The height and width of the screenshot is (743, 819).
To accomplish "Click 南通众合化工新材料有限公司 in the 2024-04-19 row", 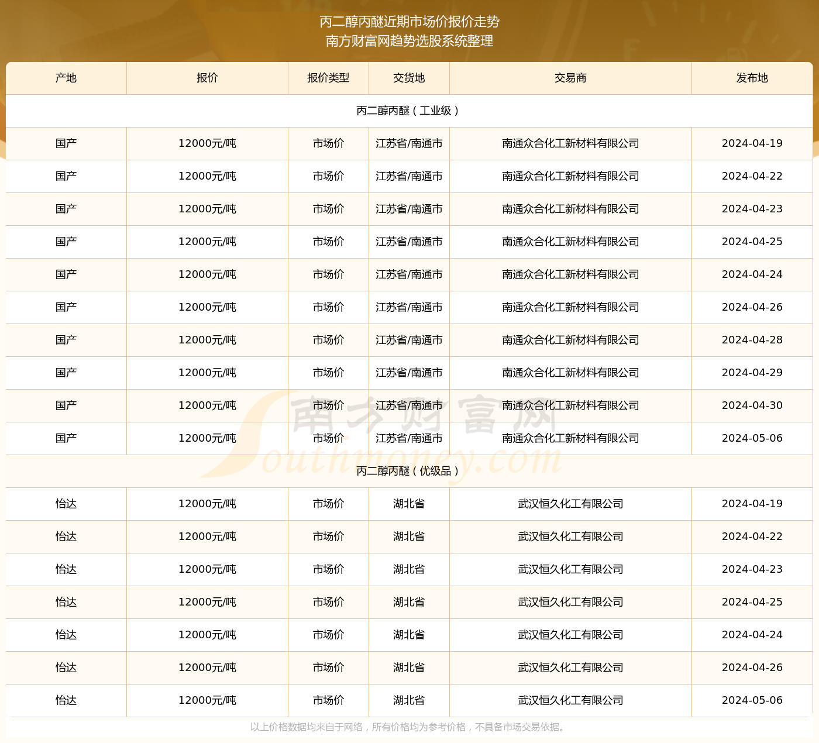I will point(570,143).
